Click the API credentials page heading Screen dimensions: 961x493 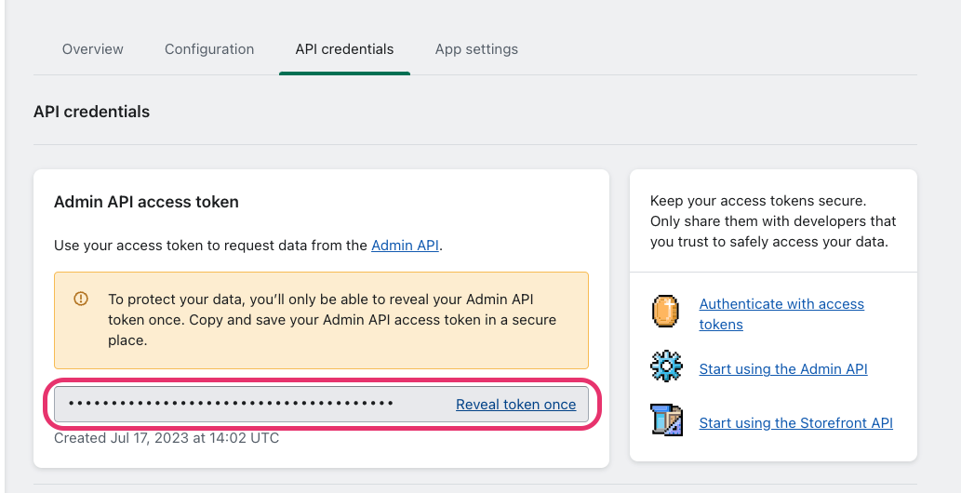[x=91, y=112]
